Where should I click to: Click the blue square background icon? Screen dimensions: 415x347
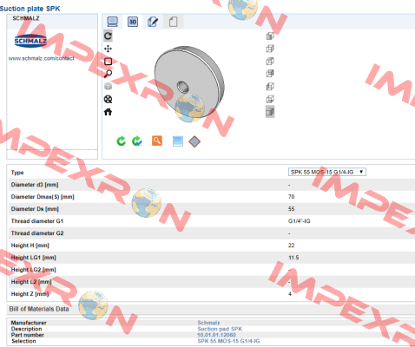point(178,141)
